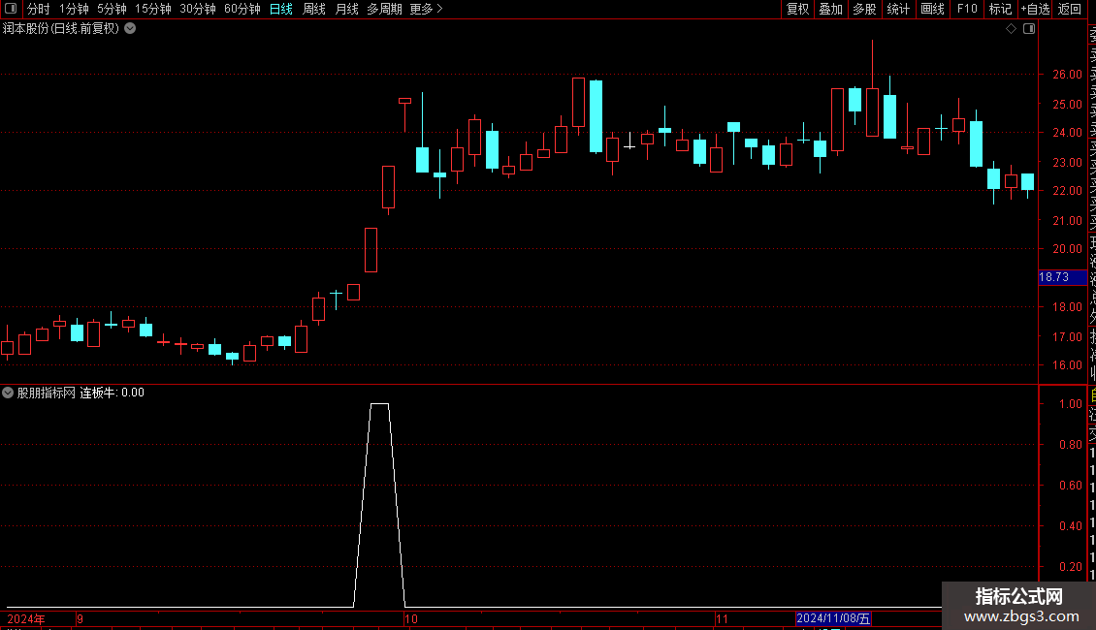
Task: Open F10 company info
Action: 967,9
